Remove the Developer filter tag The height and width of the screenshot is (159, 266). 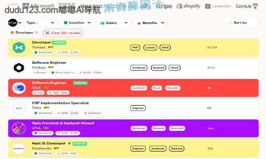point(37,32)
